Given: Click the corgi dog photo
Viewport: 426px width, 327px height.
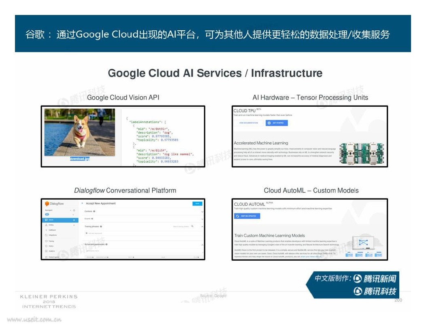Looking at the screenshot, I should [x=80, y=132].
